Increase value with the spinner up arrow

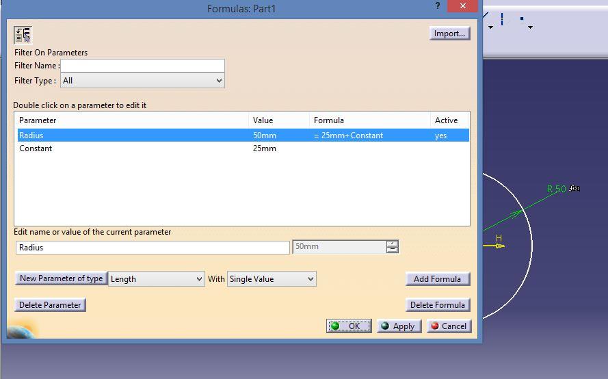coord(392,244)
